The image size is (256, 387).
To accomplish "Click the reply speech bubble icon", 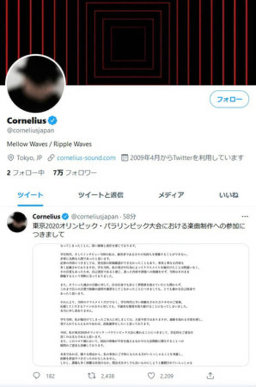I will 37,375.
